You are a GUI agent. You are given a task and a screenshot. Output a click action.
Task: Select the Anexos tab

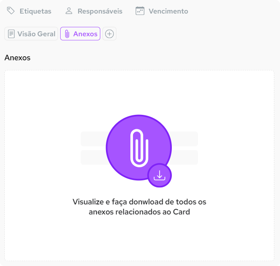[80, 34]
